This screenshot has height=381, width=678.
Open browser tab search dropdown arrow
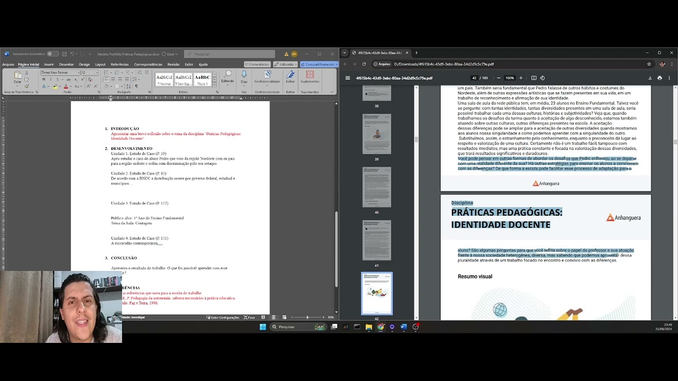tap(344, 53)
